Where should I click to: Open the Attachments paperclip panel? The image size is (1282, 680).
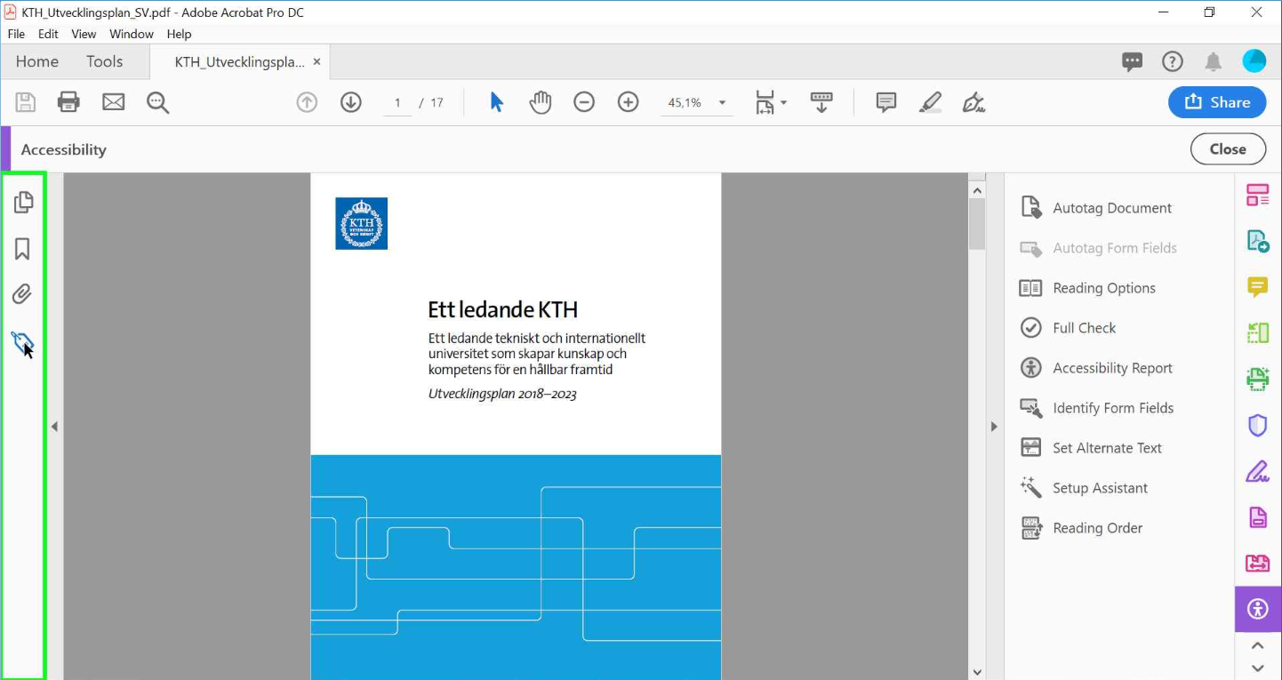point(22,294)
